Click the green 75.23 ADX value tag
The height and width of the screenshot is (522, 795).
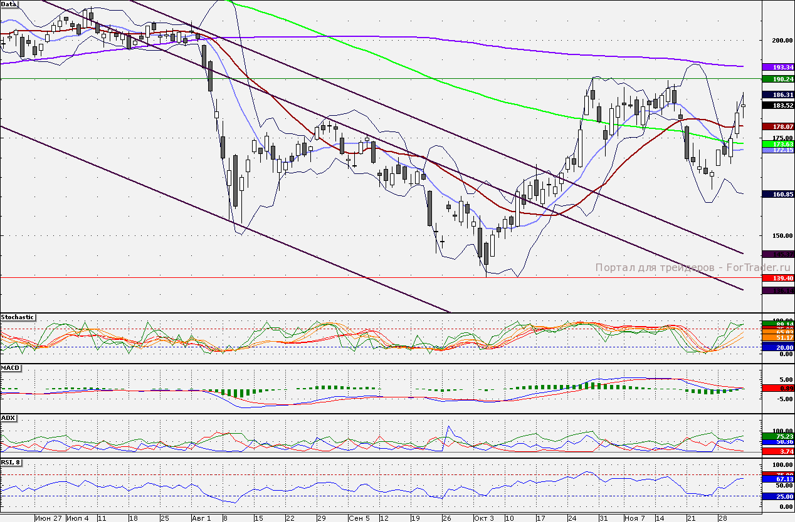778,436
